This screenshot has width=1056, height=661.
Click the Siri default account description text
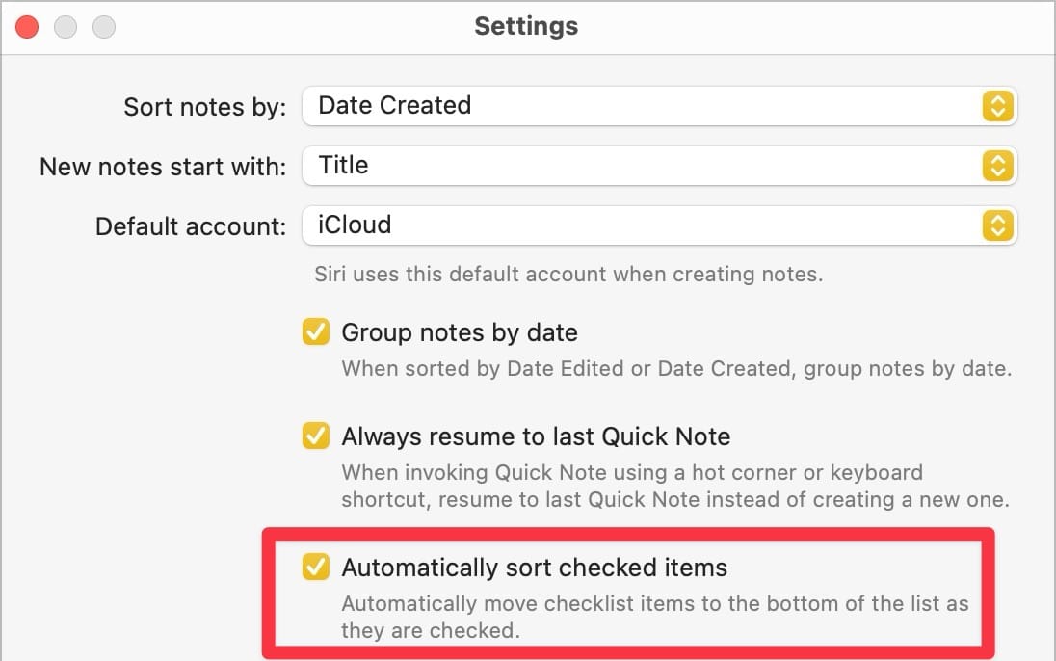568,274
